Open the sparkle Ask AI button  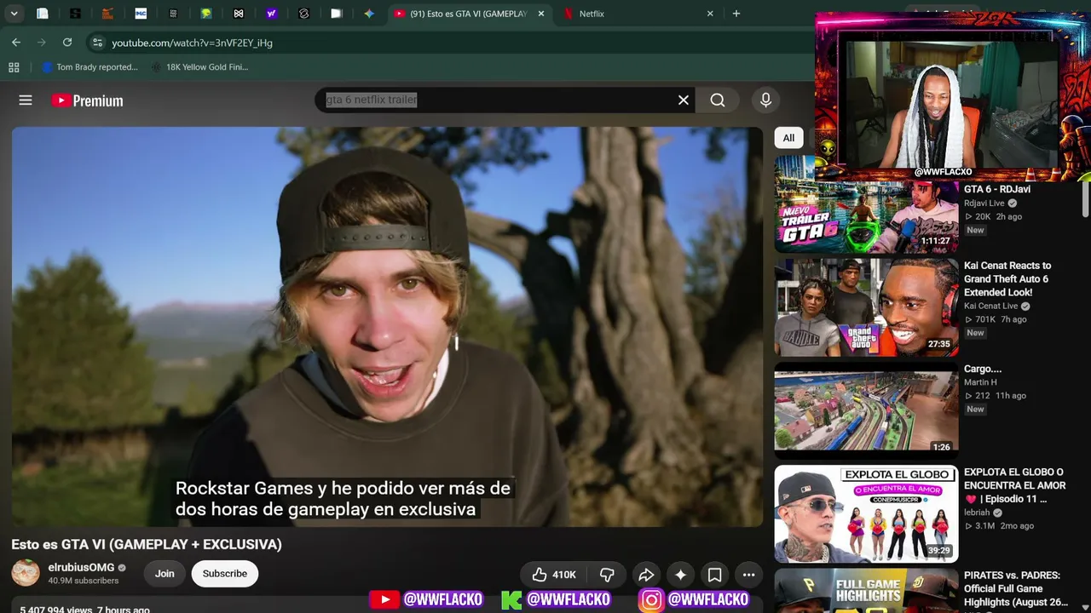[x=680, y=575]
